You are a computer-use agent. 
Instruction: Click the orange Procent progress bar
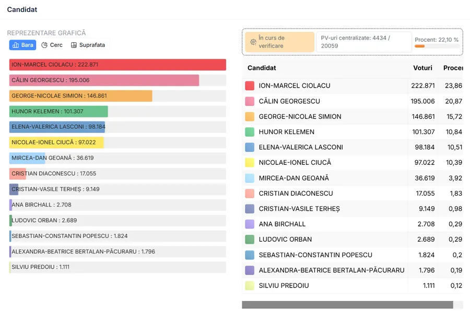click(420, 46)
